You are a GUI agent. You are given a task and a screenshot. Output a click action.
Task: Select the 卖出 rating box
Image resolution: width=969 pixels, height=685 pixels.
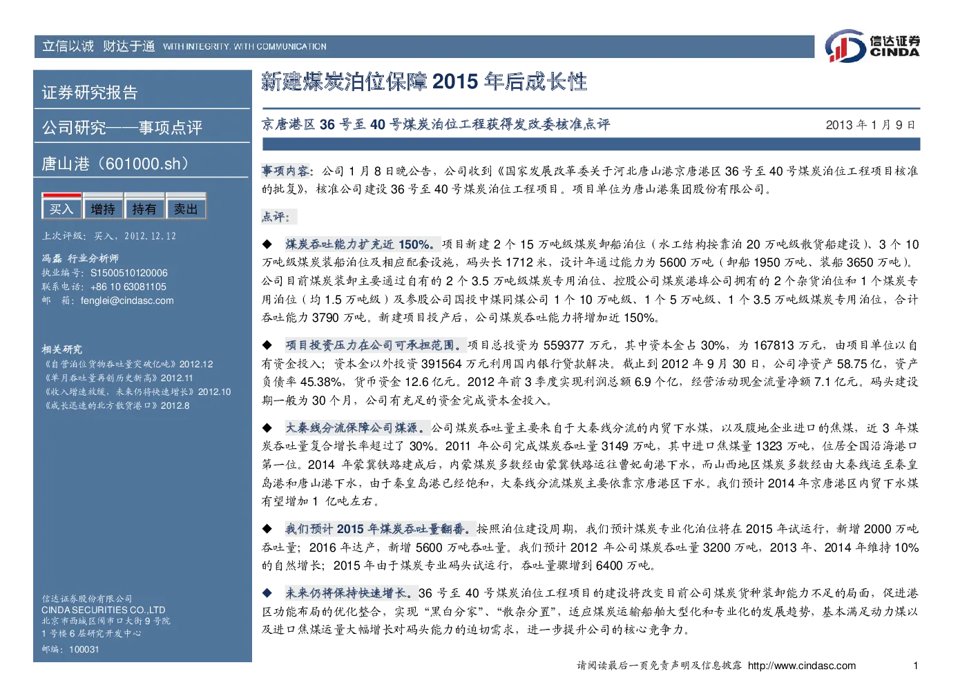(x=186, y=208)
